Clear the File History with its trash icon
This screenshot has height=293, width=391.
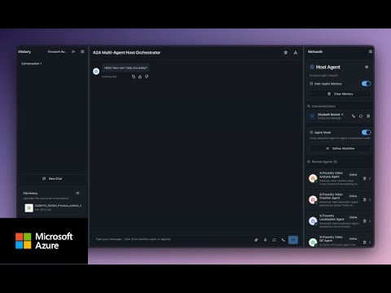tap(77, 193)
